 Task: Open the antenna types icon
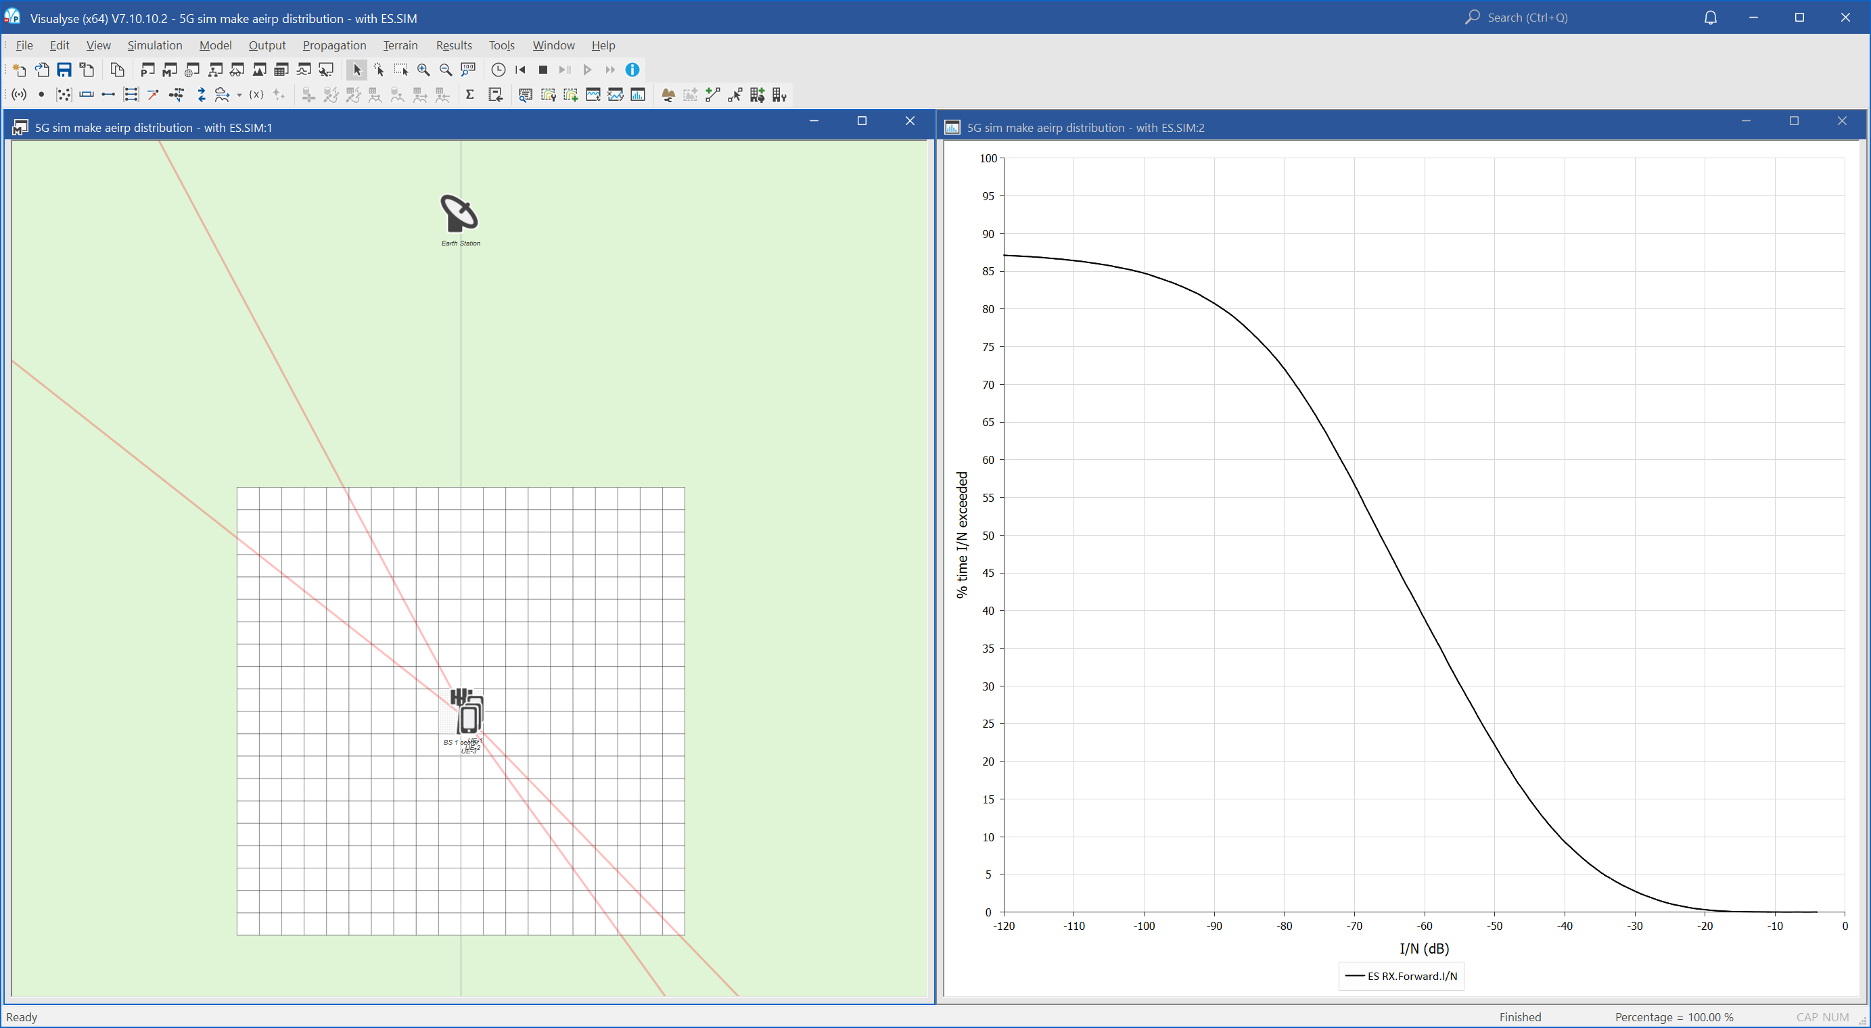20,95
